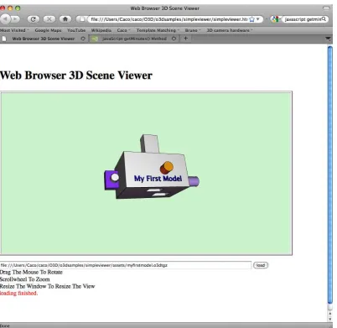Viewport: 337px width, 328px height.
Task: Open the Most Visited bookmarks menu
Action: [14, 30]
